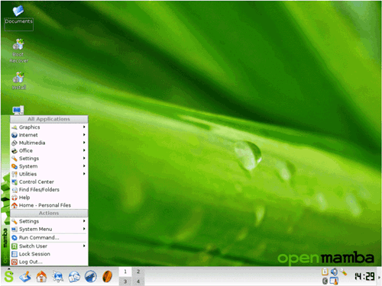Launch the Home folder icon in panel
The image size is (382, 286).
[41, 277]
